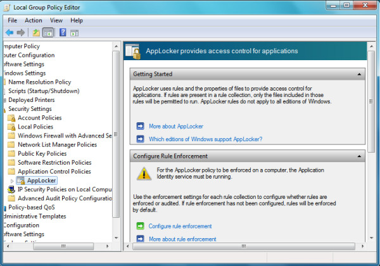Toggle the Show/Hide Action Pane icon

click(74, 33)
